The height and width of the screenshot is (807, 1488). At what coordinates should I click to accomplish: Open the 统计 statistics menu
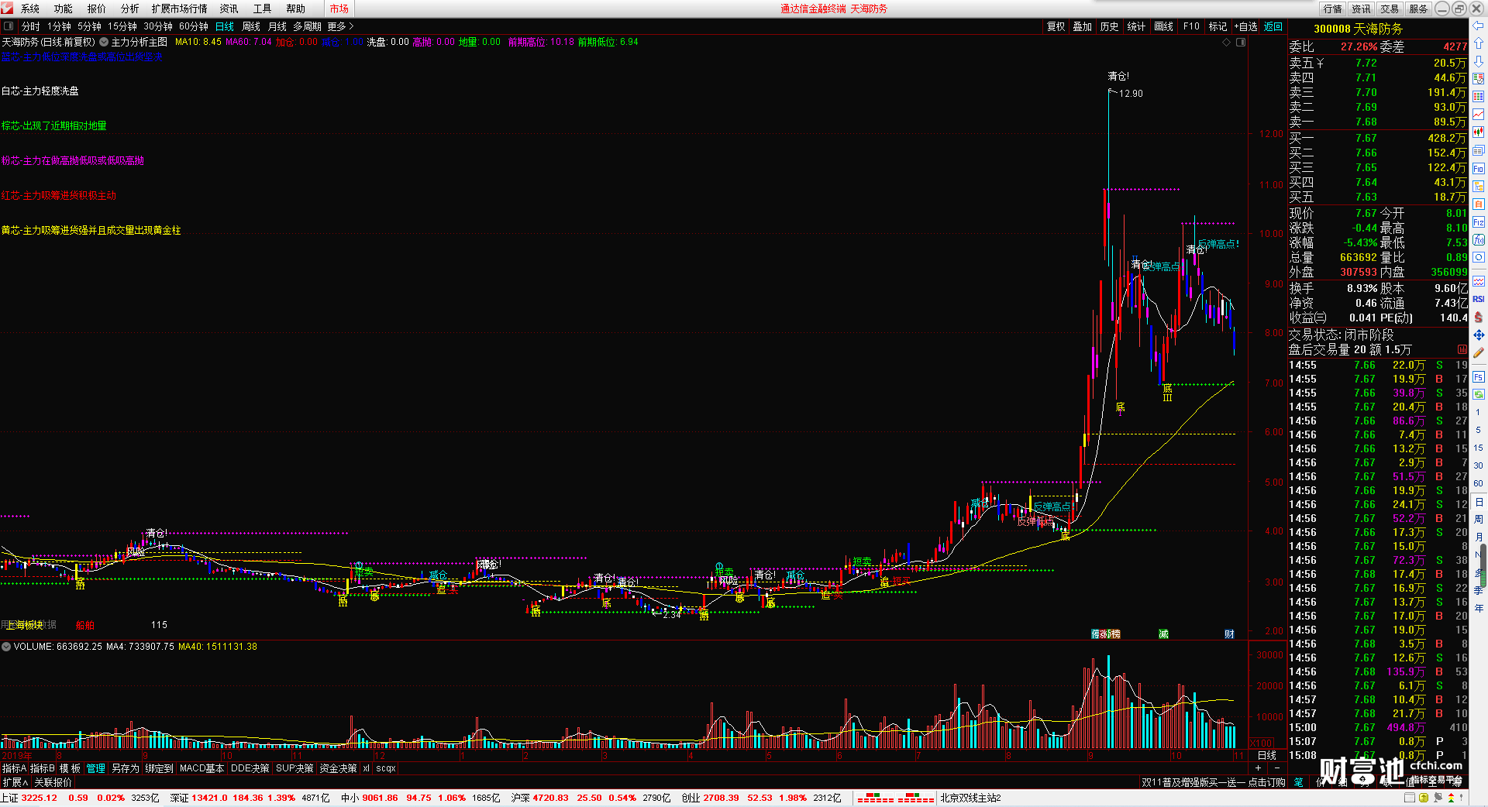(1136, 26)
